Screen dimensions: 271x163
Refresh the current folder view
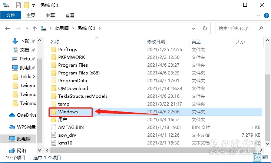tap(205, 28)
